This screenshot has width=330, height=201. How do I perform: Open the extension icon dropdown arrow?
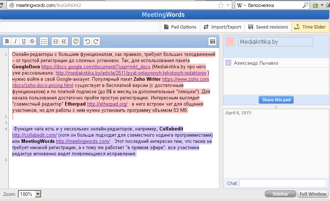322,5
